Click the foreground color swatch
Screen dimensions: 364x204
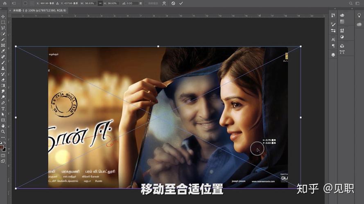coord(2,146)
